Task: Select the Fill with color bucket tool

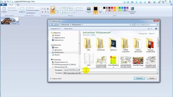Action: 45,9
